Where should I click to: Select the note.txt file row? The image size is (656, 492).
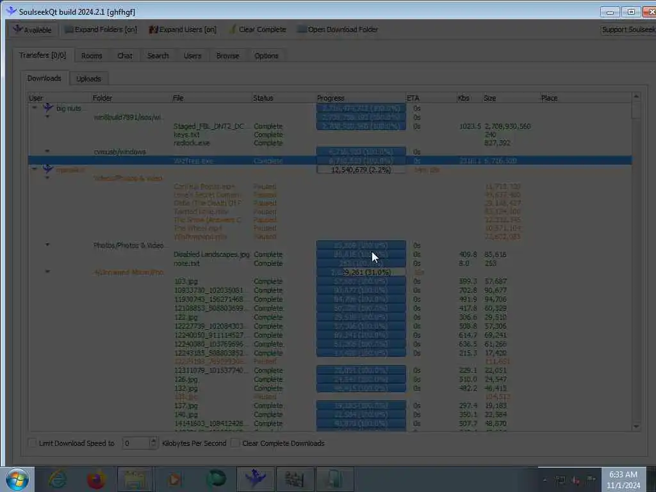pyautogui.click(x=330, y=263)
